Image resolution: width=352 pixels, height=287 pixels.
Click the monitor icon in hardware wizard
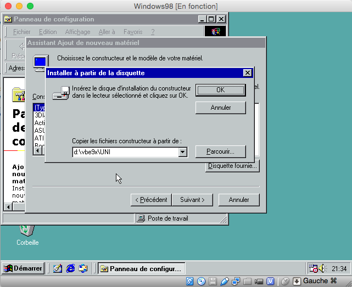[x=41, y=63]
